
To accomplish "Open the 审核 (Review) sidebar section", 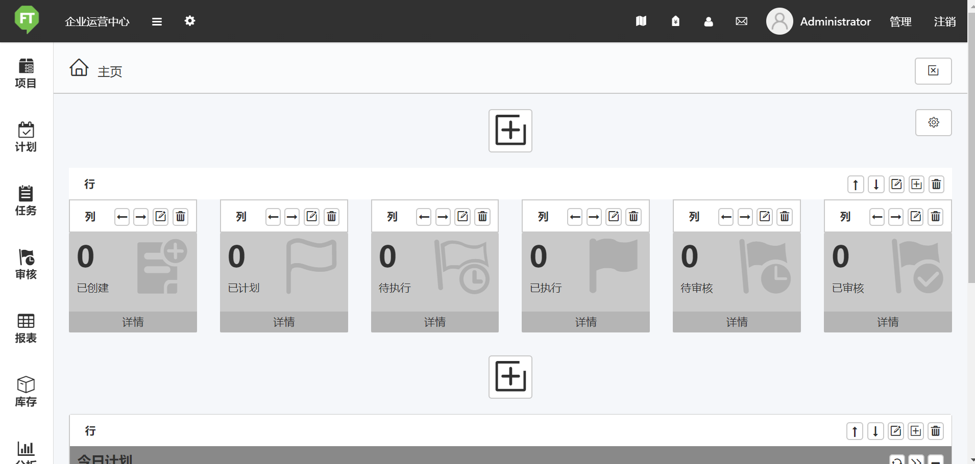I will pyautogui.click(x=26, y=265).
